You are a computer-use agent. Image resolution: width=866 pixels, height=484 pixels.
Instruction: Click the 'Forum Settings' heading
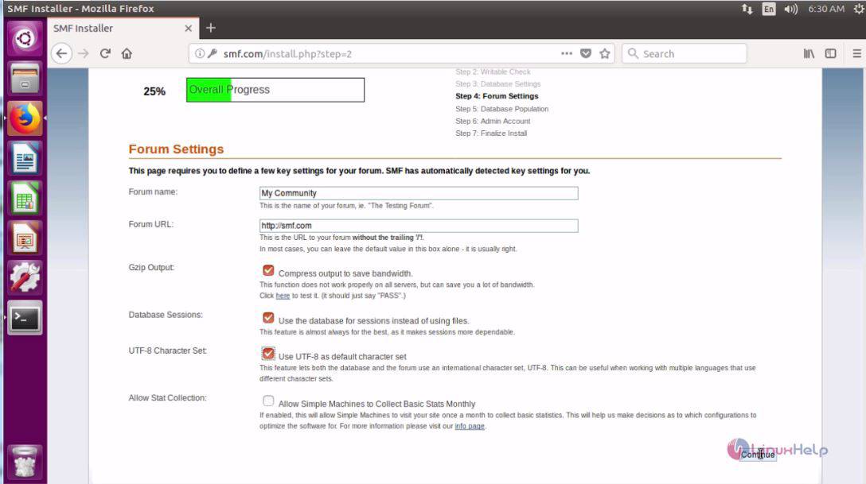coord(176,149)
